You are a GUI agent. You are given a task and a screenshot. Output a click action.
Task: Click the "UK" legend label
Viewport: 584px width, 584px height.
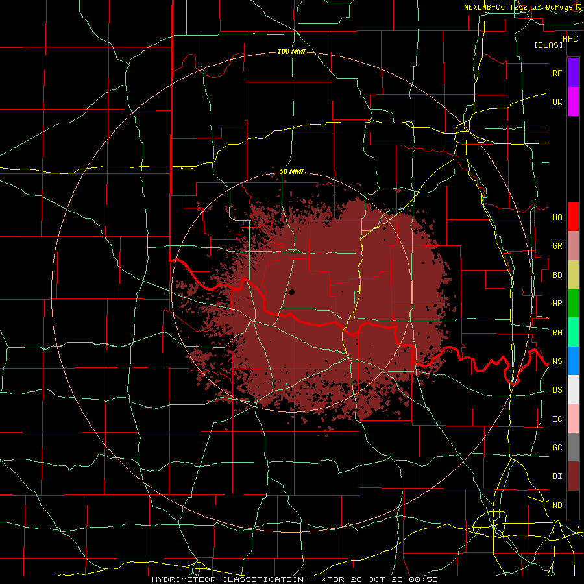(x=557, y=102)
